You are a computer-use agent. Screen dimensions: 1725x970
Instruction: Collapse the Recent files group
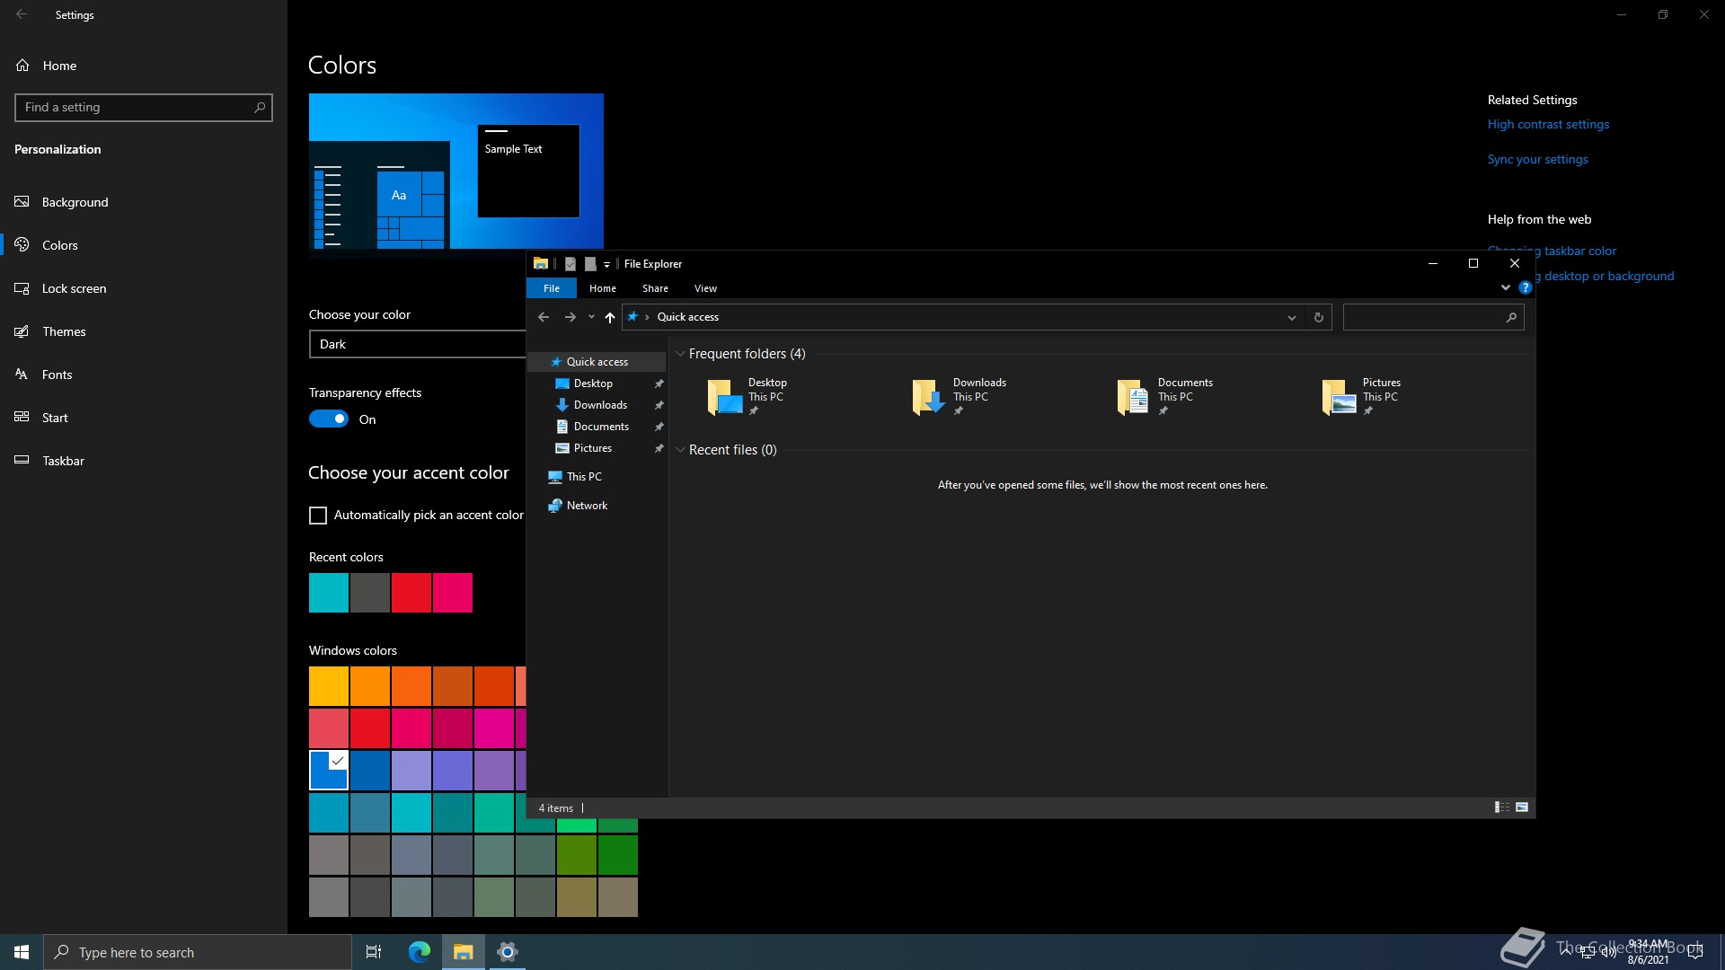click(x=680, y=450)
